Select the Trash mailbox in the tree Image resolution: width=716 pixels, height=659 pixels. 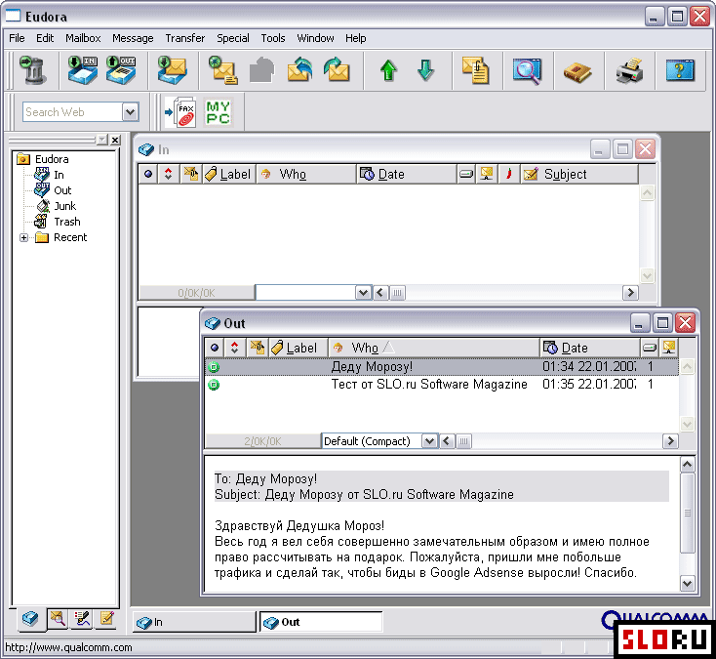tap(67, 222)
